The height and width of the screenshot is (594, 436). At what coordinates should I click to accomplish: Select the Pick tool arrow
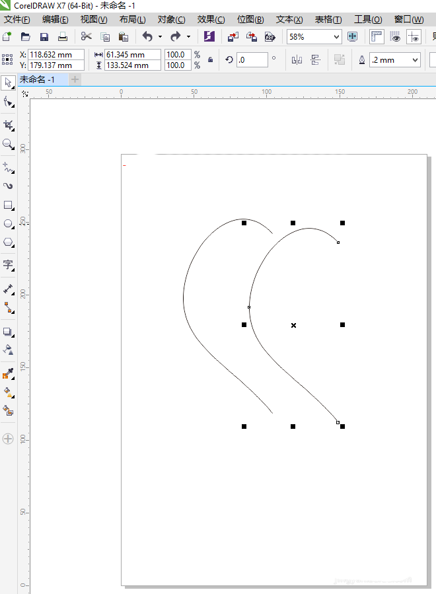click(9, 83)
